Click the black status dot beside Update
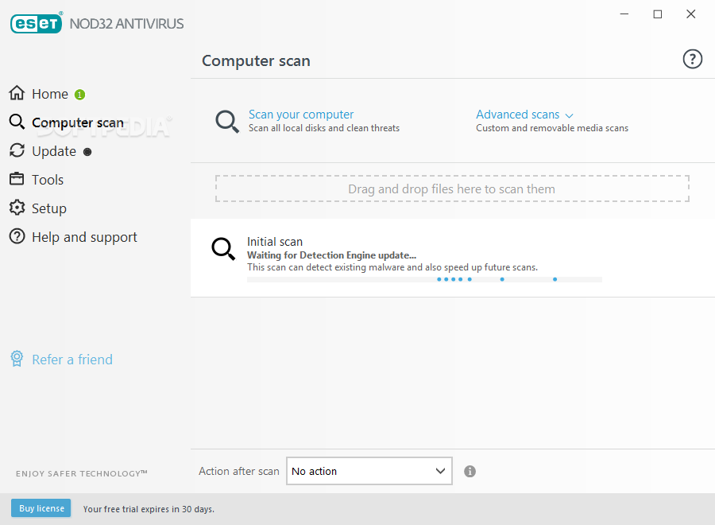The image size is (715, 525). pos(87,152)
